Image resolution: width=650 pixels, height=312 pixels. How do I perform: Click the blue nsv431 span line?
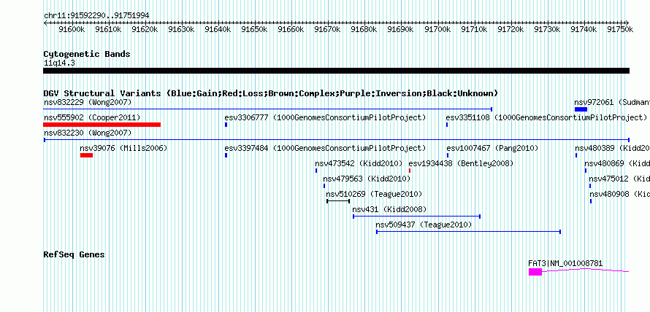[x=416, y=217]
